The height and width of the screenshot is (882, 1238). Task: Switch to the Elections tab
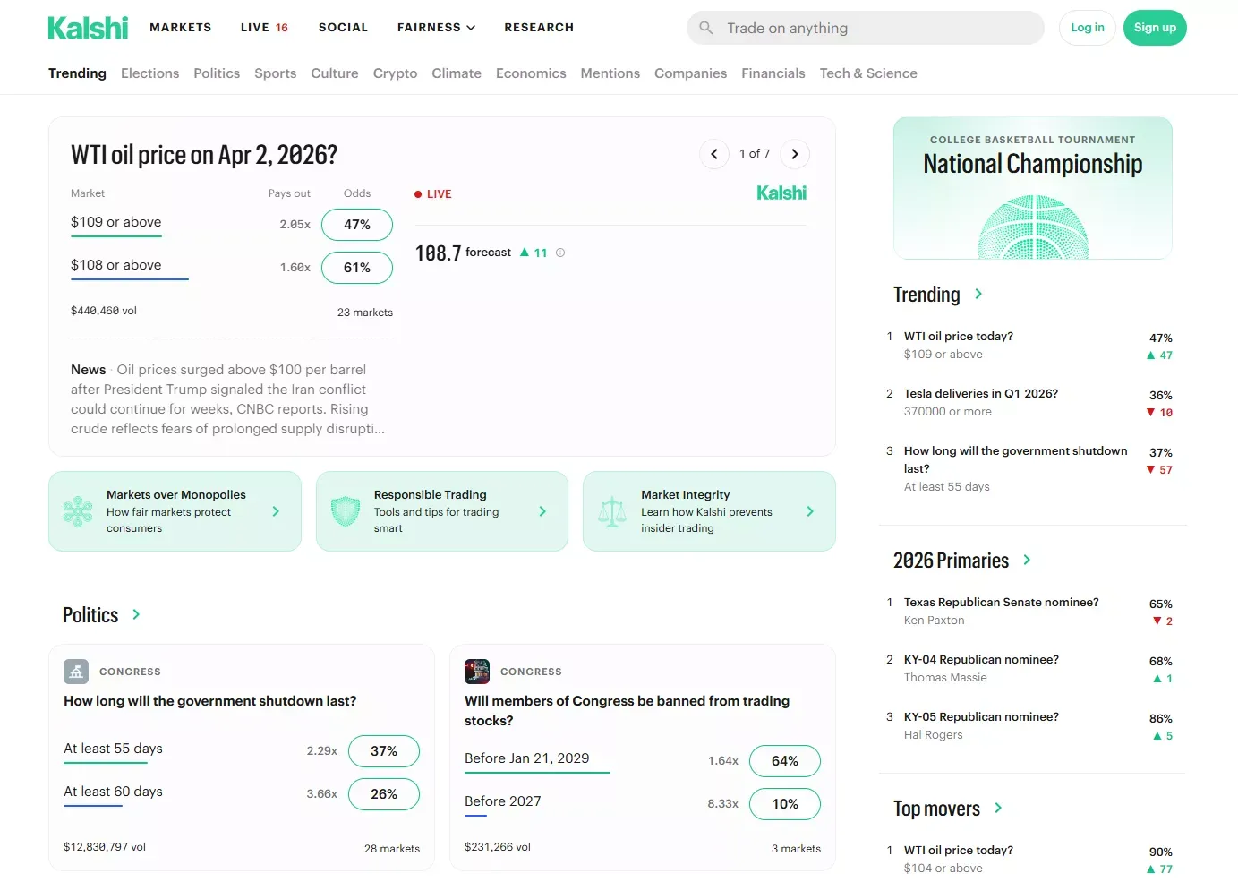click(149, 73)
